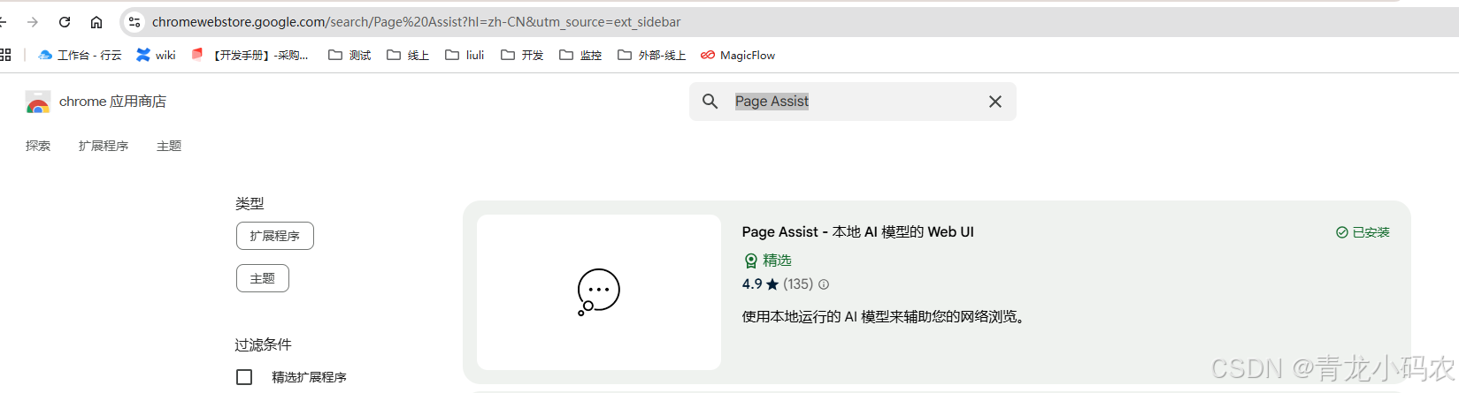The image size is (1459, 393).
Task: Expand the 线上 bookmark folder
Action: 408,55
